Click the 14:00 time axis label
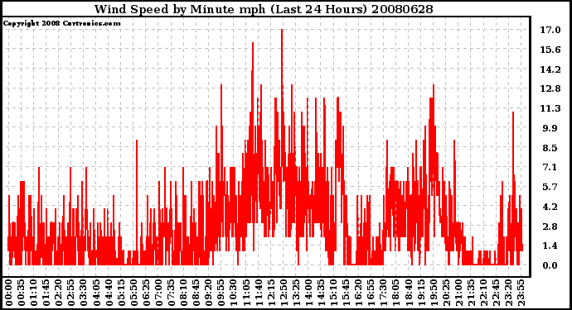Image resolution: width=572 pixels, height=310 pixels. [x=308, y=293]
